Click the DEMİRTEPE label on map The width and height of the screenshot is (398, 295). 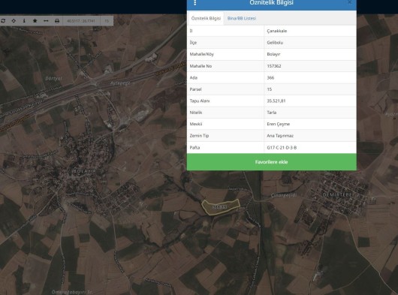click(x=337, y=195)
